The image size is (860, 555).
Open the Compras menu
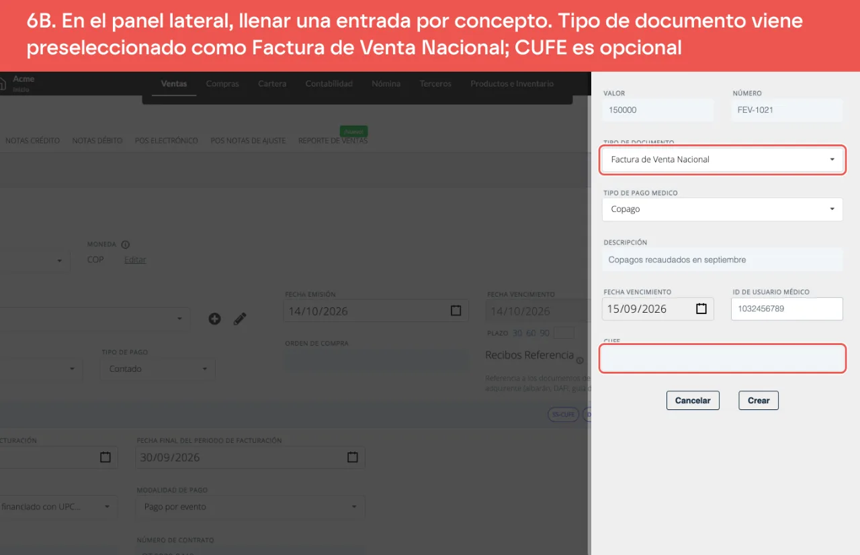[x=222, y=84]
